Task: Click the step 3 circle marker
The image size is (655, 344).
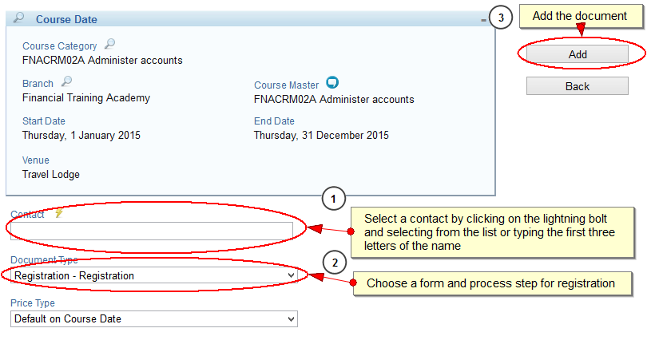Action: 501,18
